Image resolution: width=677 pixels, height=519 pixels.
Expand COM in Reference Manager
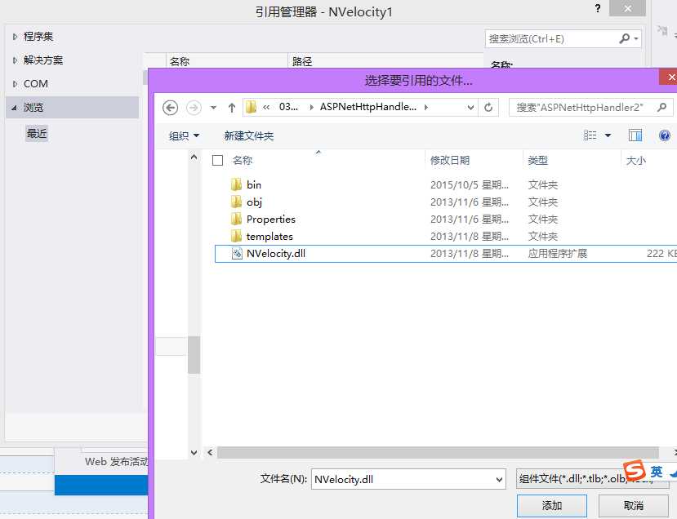16,84
